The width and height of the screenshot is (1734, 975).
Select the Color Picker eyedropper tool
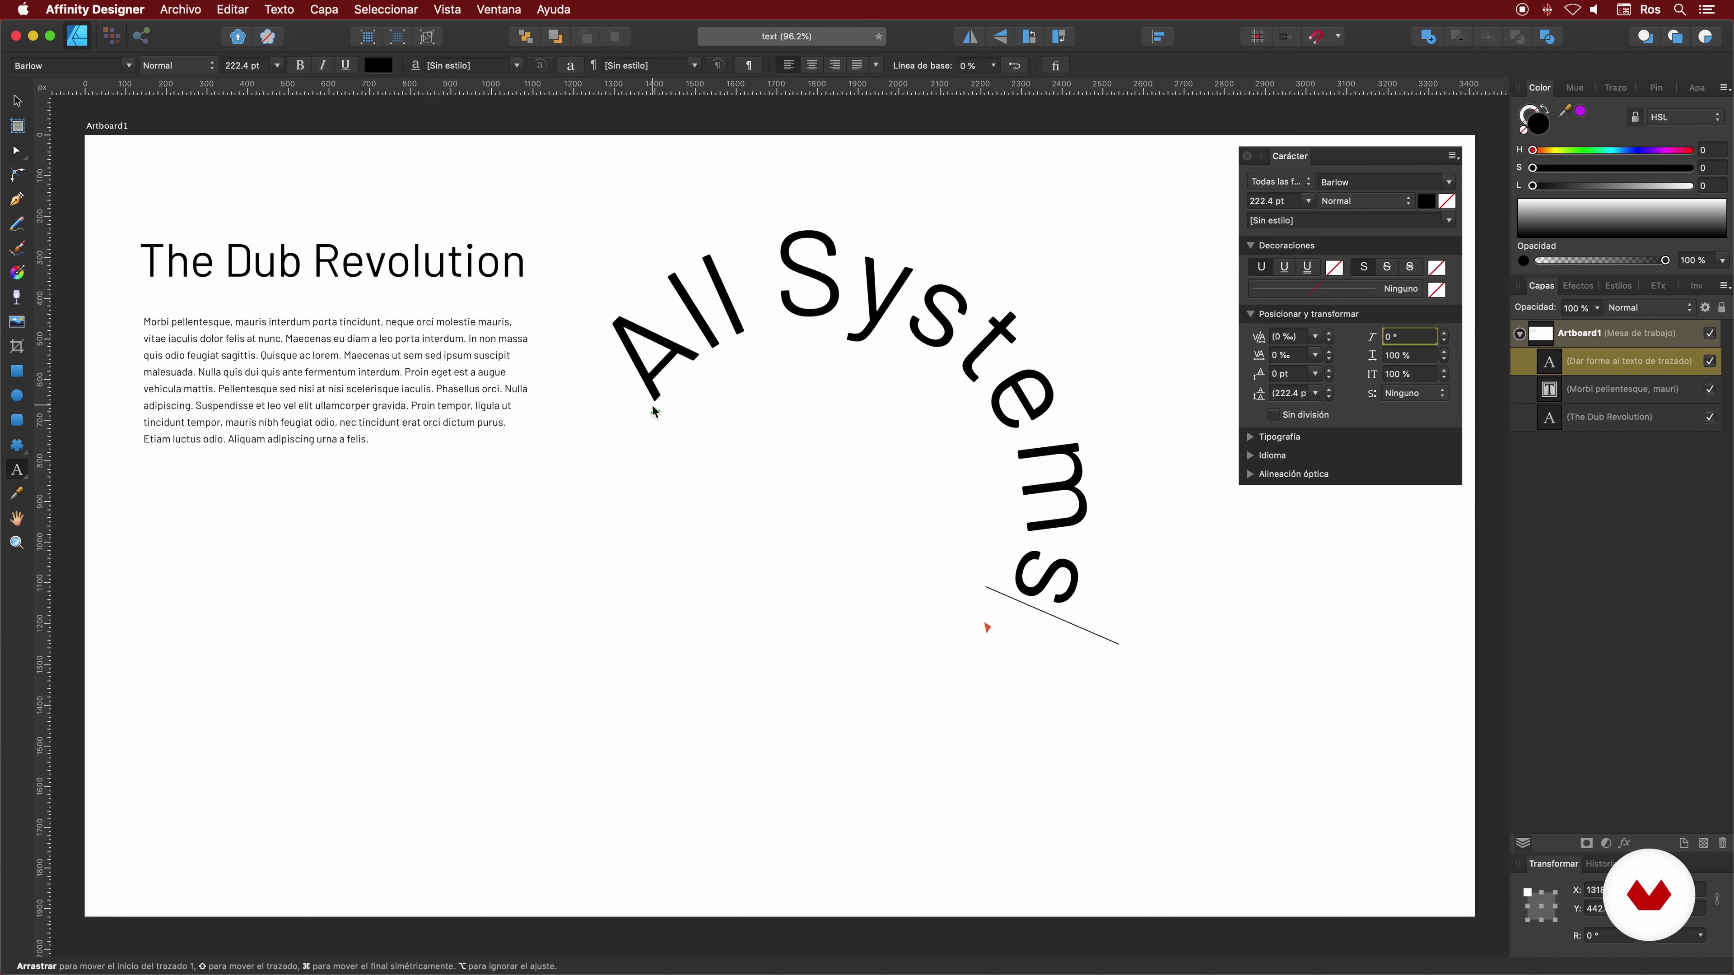coord(17,494)
